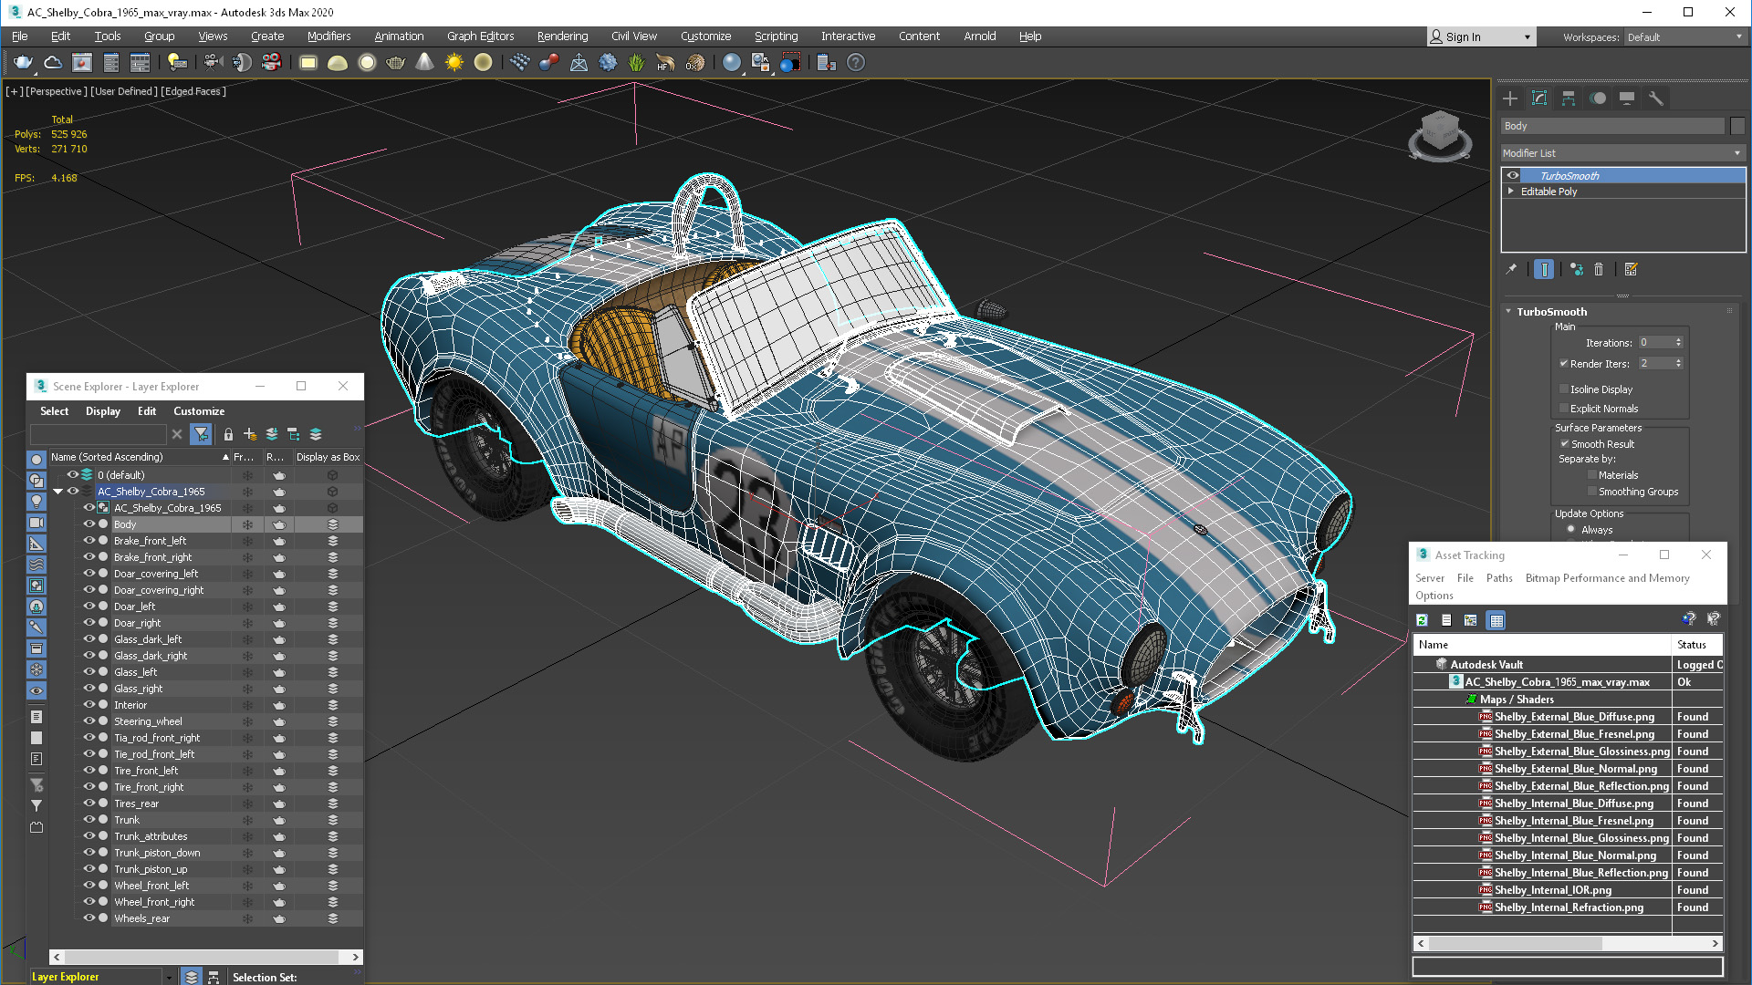Click the selection filter funnel icon
1752x985 pixels.
[202, 434]
